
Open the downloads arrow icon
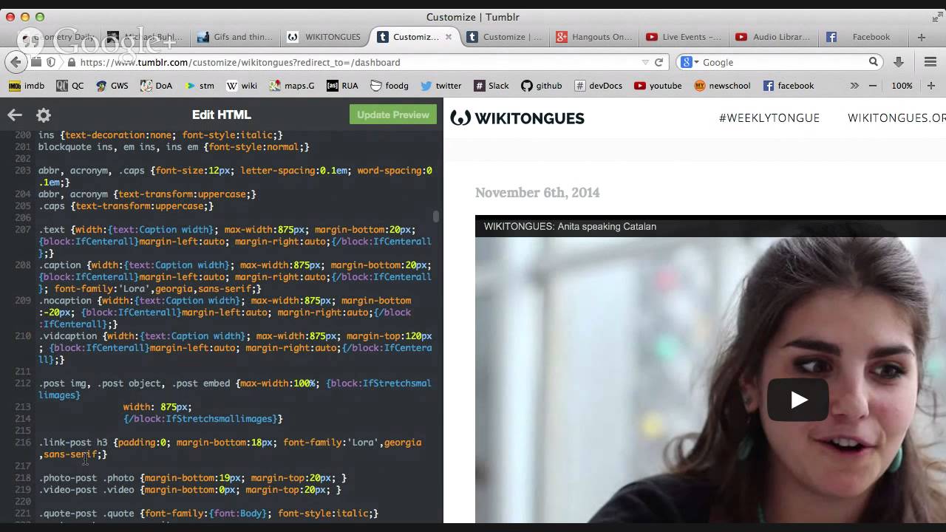(899, 62)
